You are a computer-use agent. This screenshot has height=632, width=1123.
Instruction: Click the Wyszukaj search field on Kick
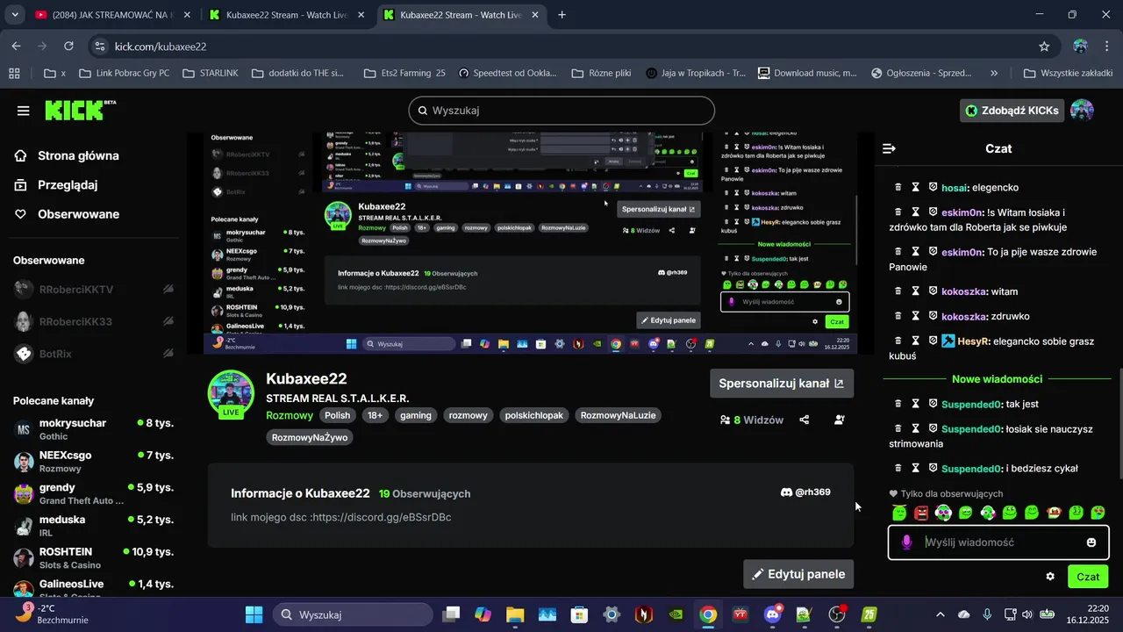(x=561, y=111)
